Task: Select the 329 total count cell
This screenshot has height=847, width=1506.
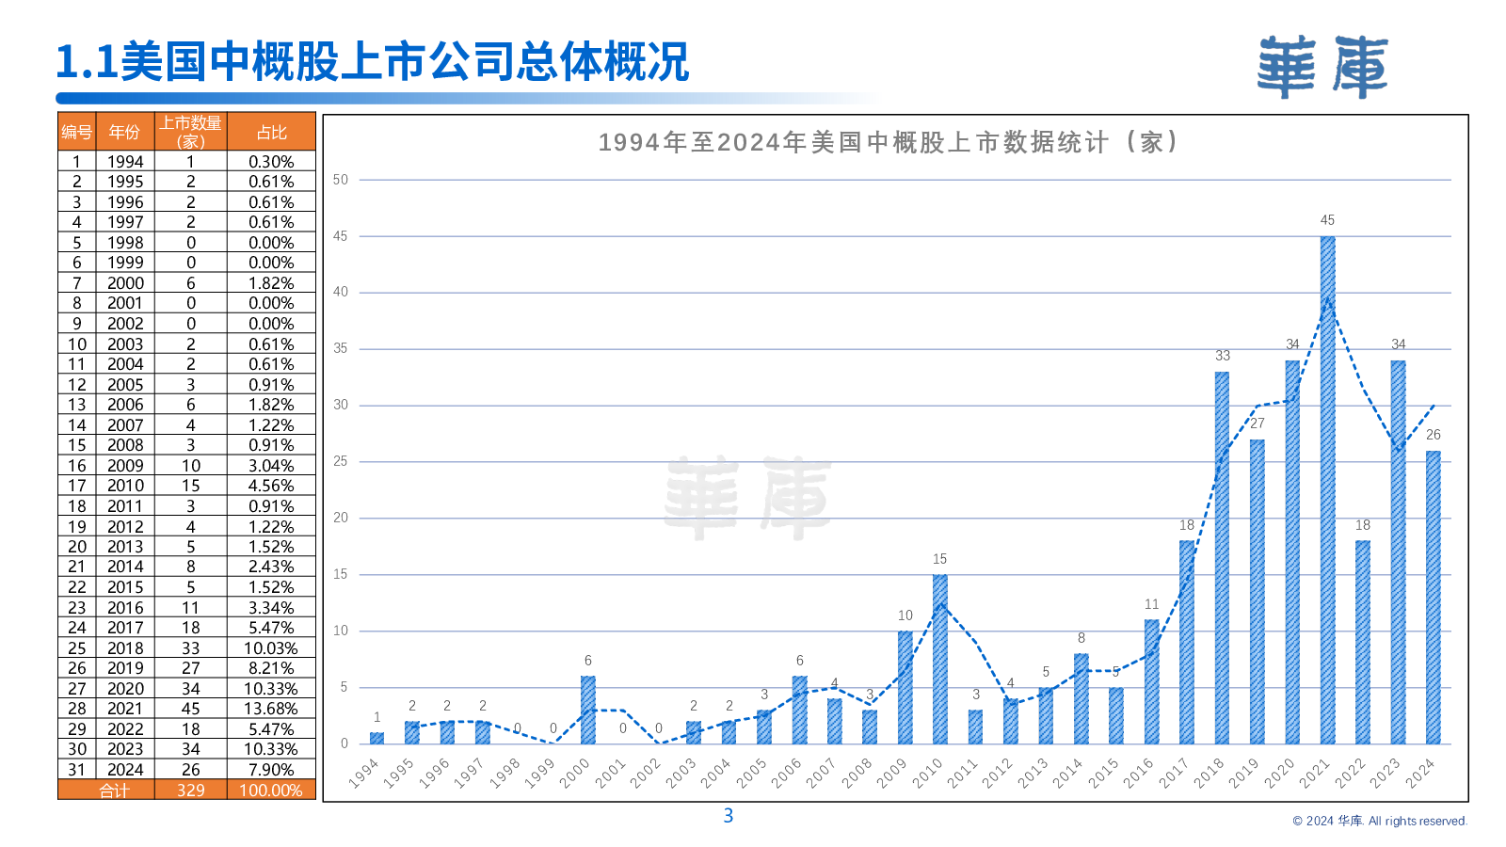Action: point(190,791)
